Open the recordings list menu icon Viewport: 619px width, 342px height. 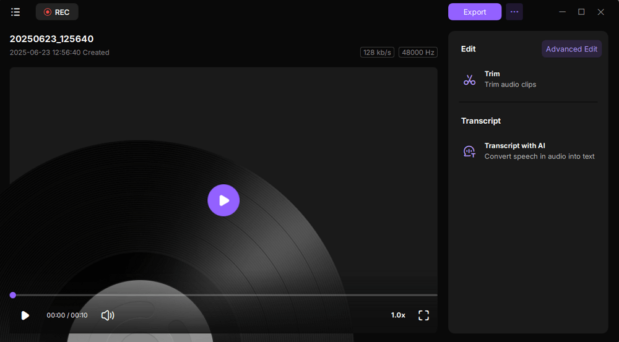click(x=15, y=12)
